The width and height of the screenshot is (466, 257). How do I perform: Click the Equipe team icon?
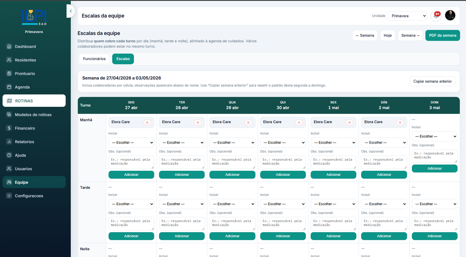click(x=9, y=182)
